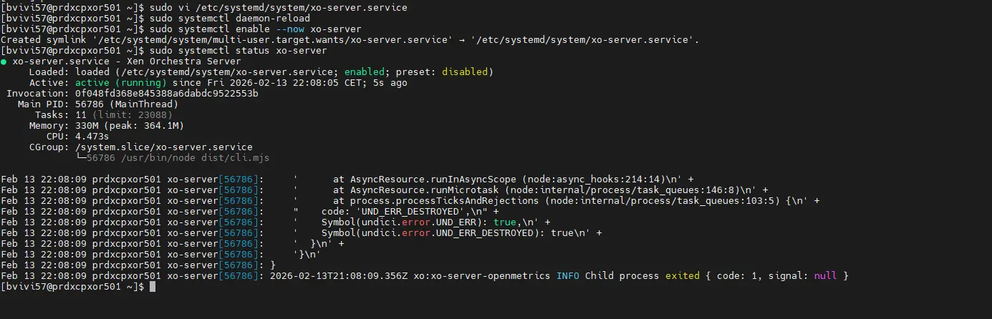Click the yellow "exited" word
This screenshot has height=319, width=992.
tap(682, 275)
